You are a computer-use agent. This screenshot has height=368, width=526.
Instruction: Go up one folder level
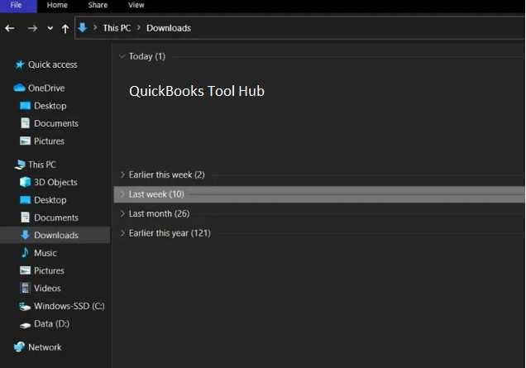tap(65, 29)
